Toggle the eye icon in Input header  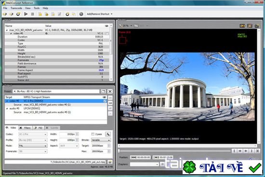106,26
